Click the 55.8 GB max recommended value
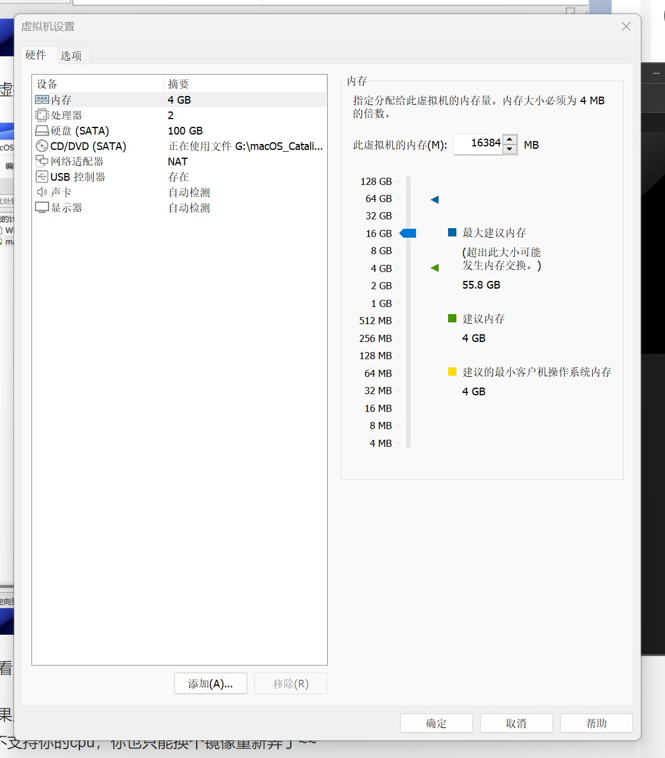 pyautogui.click(x=481, y=285)
